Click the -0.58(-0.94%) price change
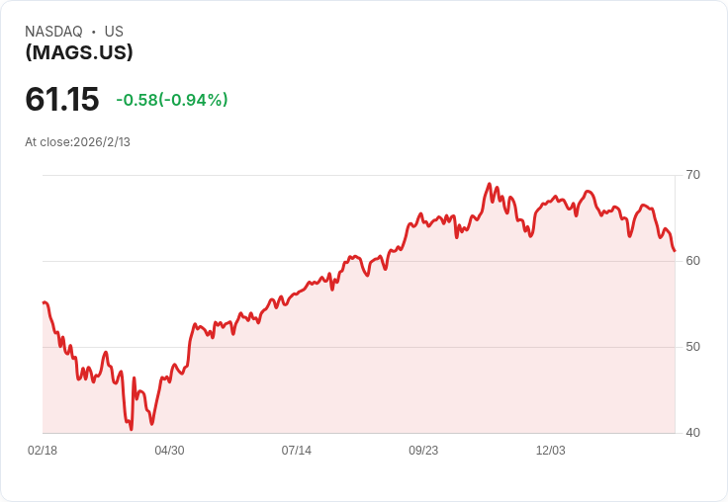The width and height of the screenshot is (728, 502). (x=172, y=100)
